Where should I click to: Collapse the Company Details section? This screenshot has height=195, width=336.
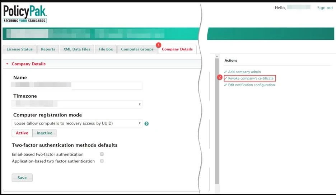click(7, 64)
